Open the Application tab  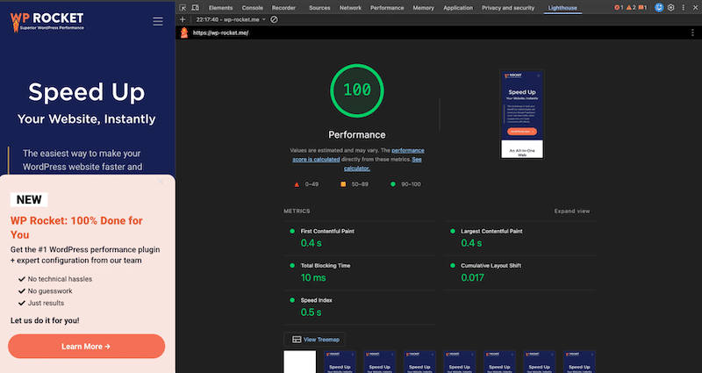(x=458, y=8)
